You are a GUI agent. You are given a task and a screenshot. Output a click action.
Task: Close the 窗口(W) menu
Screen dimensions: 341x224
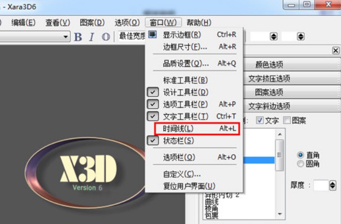tap(164, 23)
